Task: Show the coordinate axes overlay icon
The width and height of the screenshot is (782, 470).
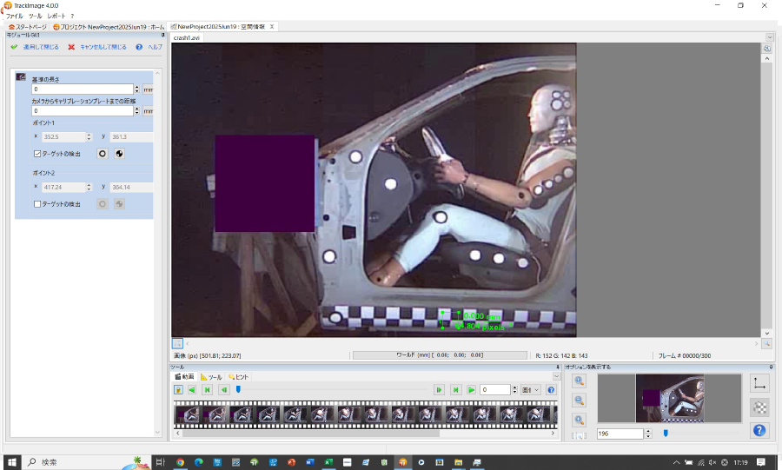Action: (759, 383)
